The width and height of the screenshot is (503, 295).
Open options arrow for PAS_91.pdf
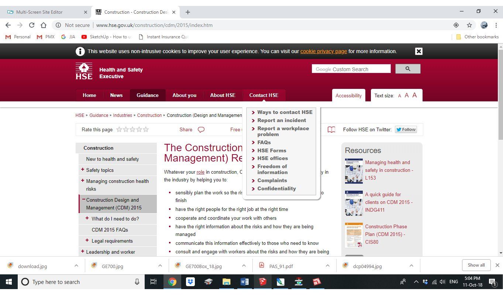328,265
